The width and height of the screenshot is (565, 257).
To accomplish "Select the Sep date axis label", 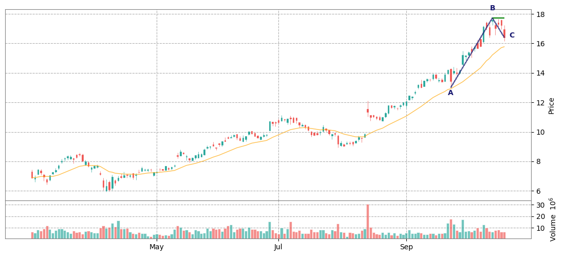I will pos(406,247).
